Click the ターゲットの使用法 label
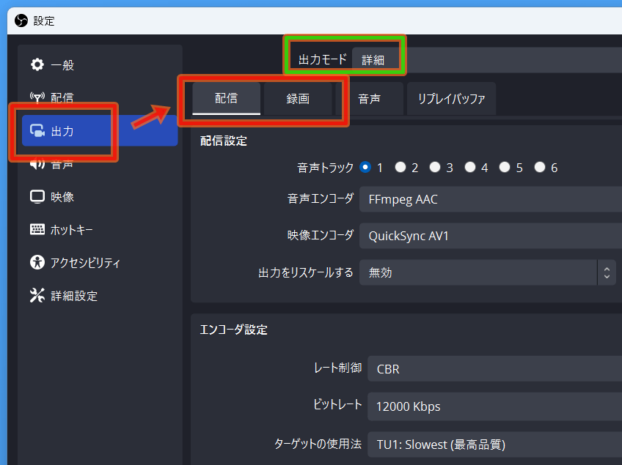The image size is (622, 465). [x=318, y=444]
